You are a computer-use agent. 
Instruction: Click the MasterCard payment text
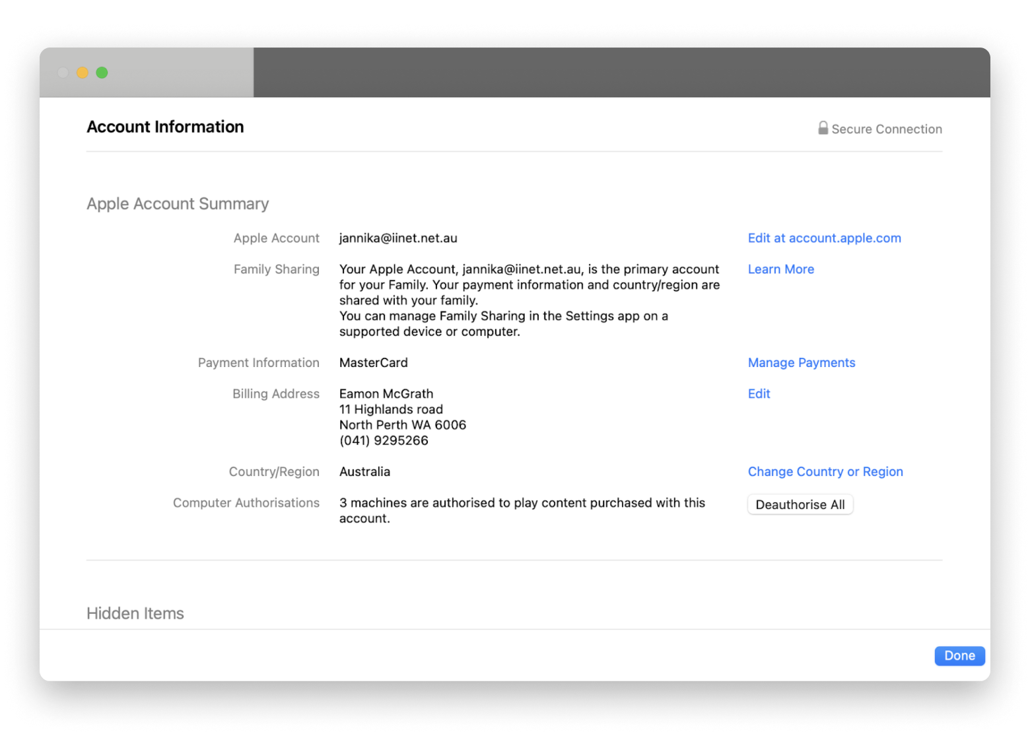coord(374,362)
